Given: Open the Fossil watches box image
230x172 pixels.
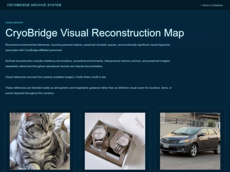Looking at the screenshot, I should (115, 141).
